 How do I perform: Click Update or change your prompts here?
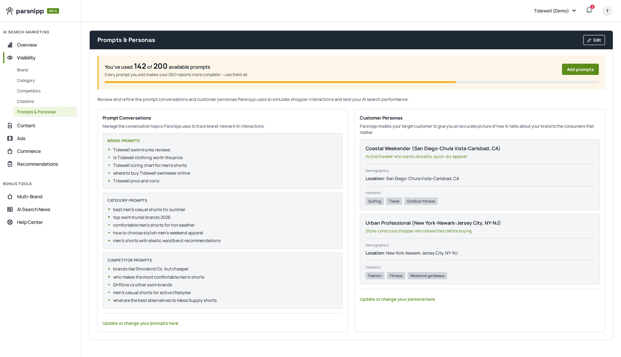[140, 323]
